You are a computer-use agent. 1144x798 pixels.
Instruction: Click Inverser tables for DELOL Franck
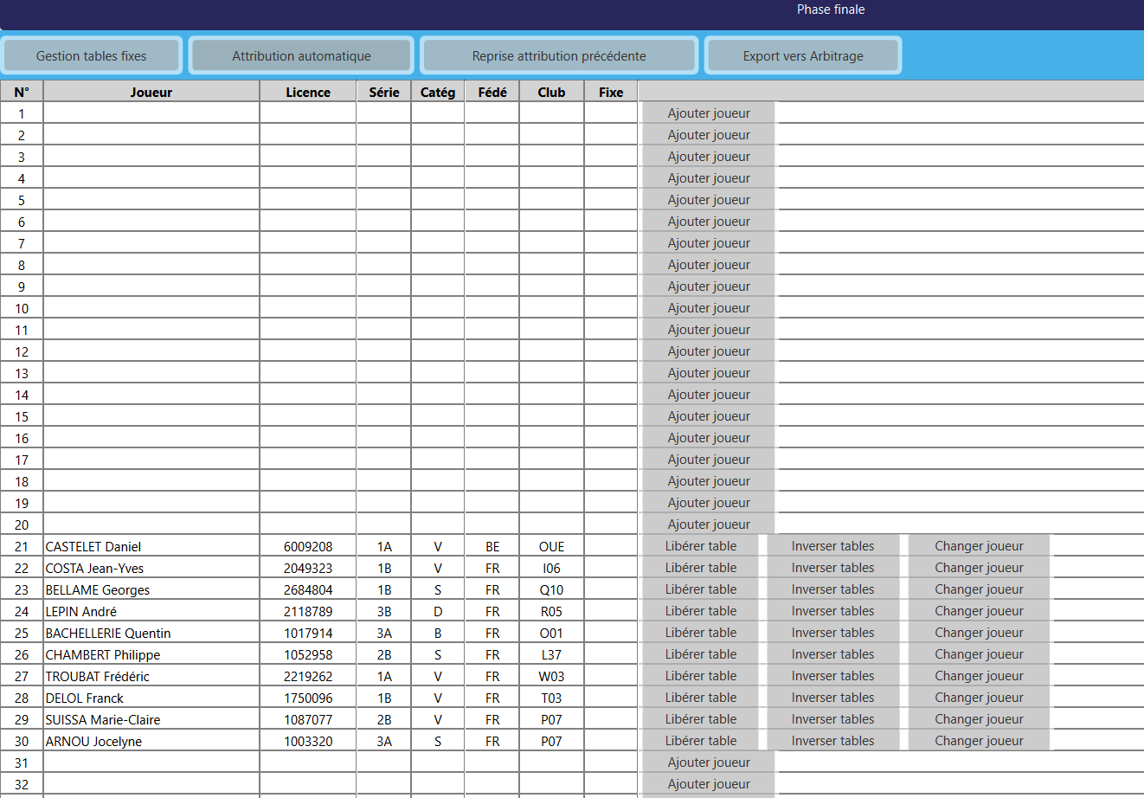tap(832, 698)
